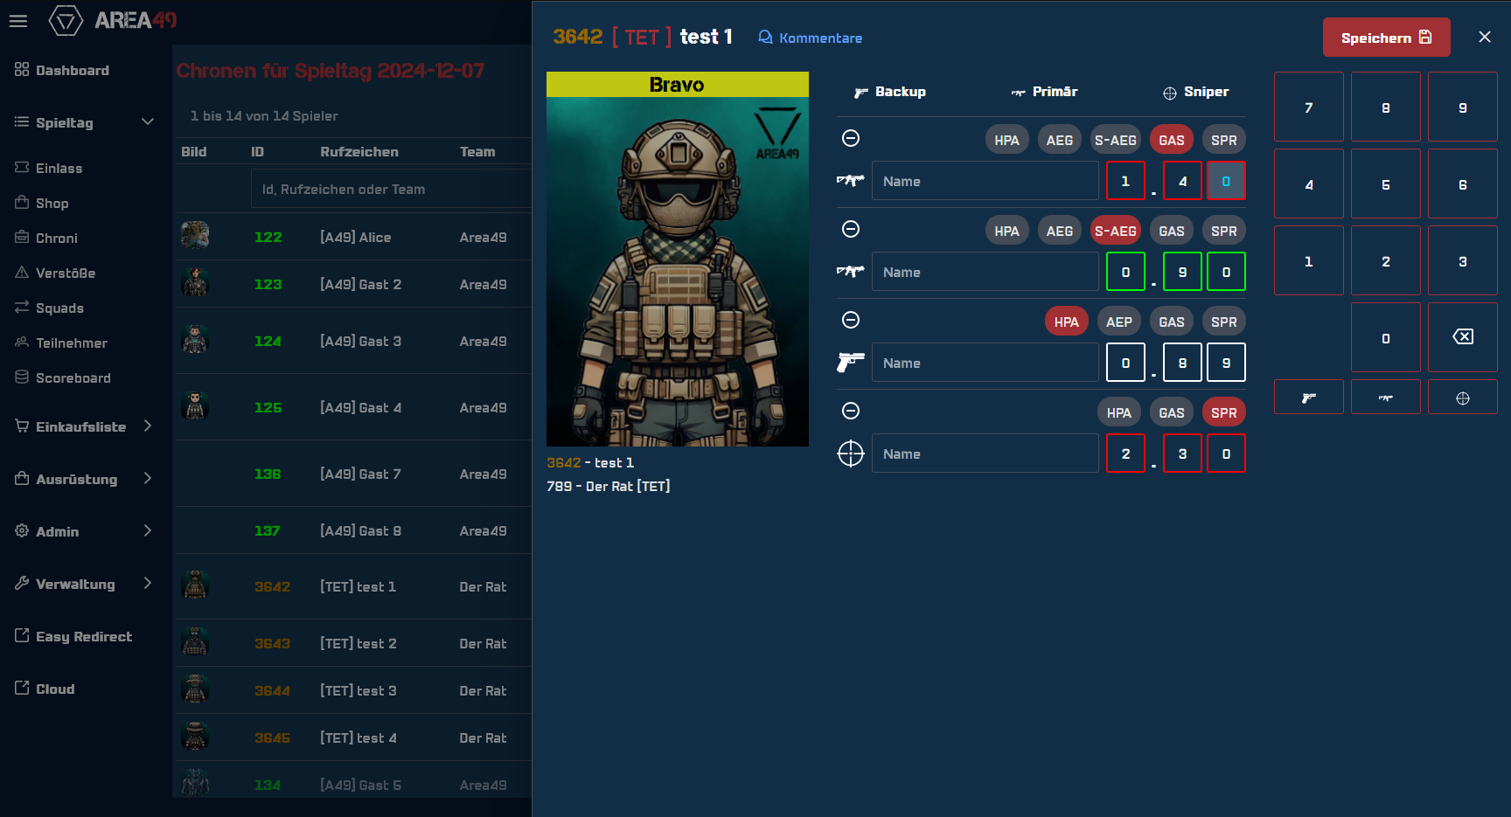The image size is (1511, 817).
Task: Click the Name field of the first weapon
Action: 985,181
